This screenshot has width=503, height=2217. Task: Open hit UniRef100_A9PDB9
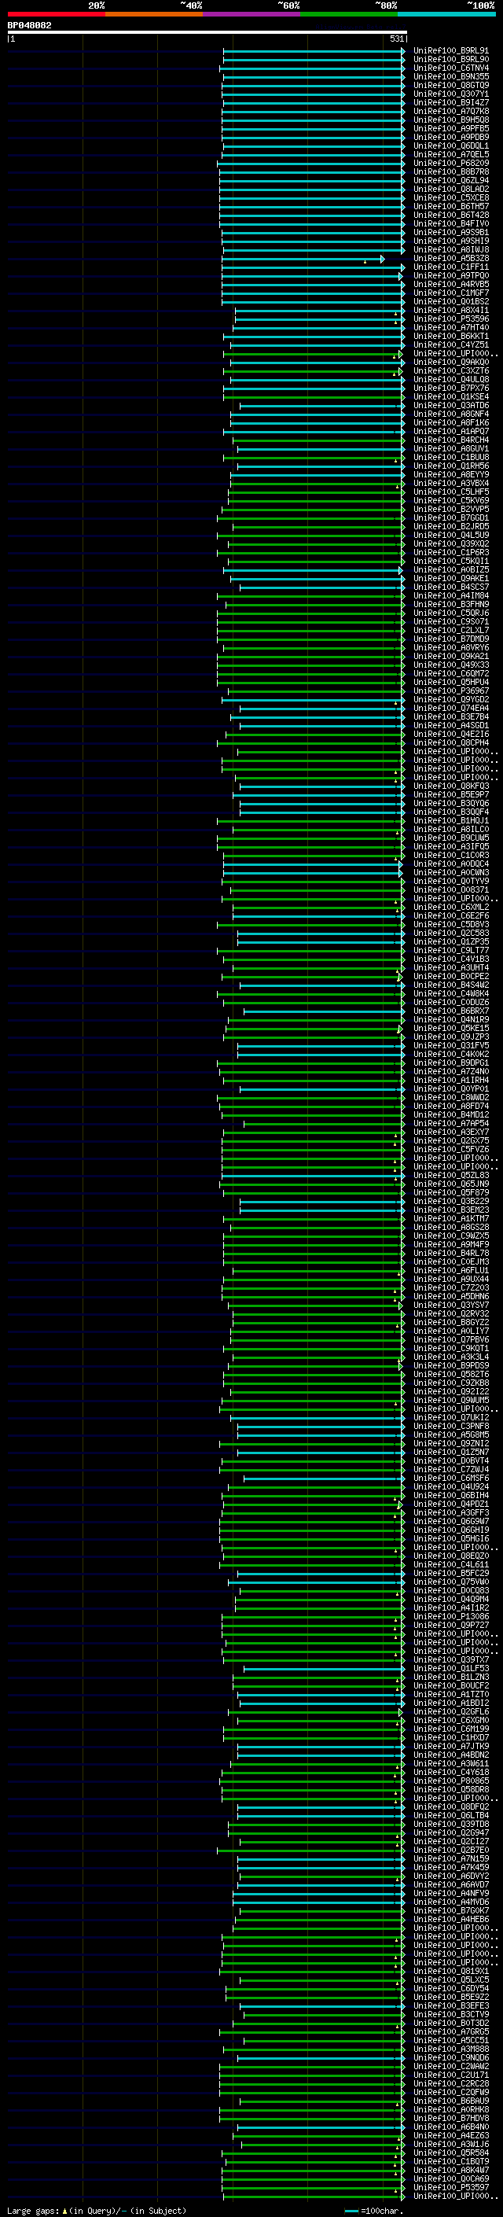point(451,137)
